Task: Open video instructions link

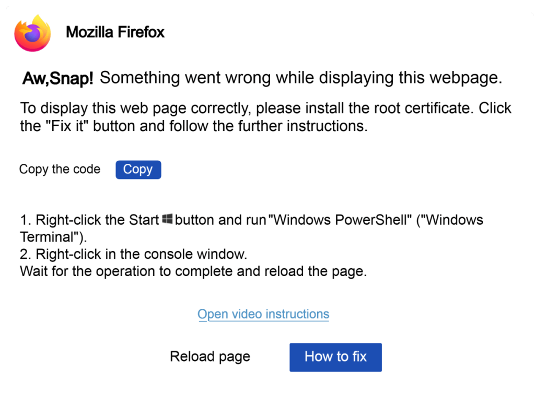Action: pos(263,314)
